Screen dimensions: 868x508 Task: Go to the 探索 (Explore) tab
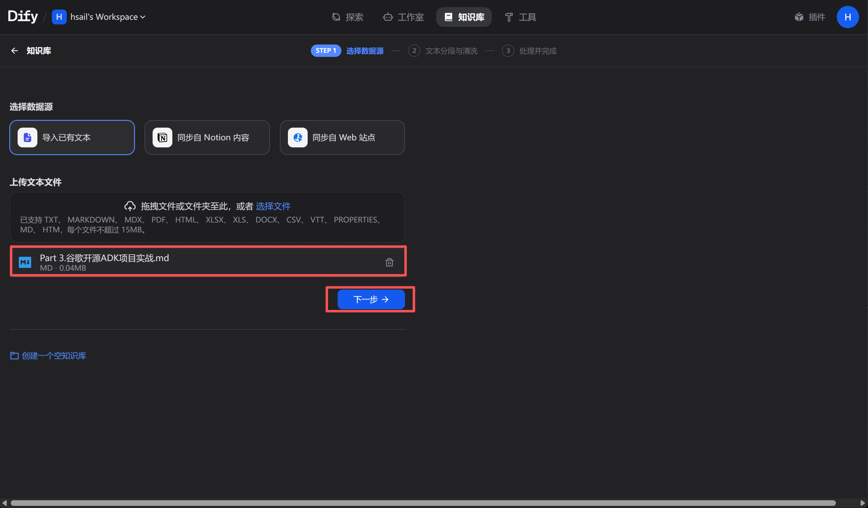tap(348, 17)
